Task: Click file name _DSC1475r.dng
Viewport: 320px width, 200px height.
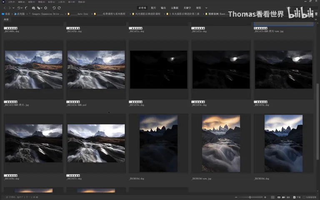Action: point(262,105)
